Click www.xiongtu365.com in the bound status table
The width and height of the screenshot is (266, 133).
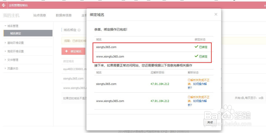(x=110, y=57)
